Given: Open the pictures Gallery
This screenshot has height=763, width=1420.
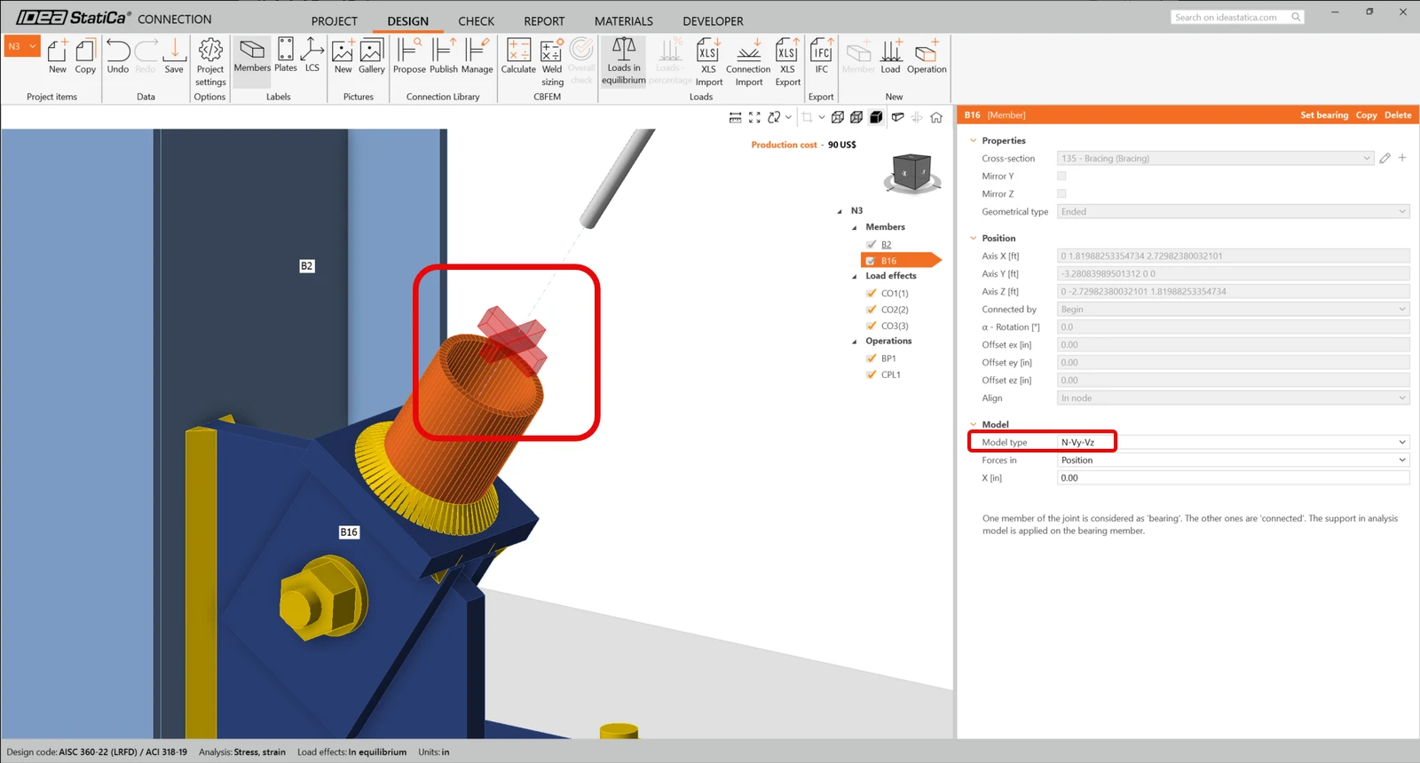Looking at the screenshot, I should [372, 57].
